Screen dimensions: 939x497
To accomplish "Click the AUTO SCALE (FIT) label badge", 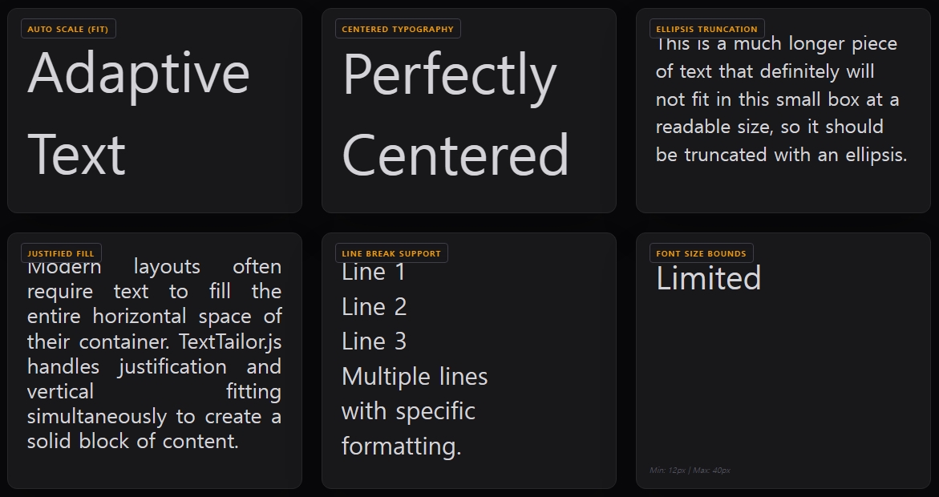I will (68, 29).
